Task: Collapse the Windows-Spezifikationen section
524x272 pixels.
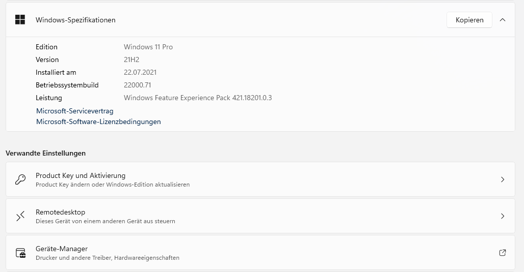Action: pos(503,20)
